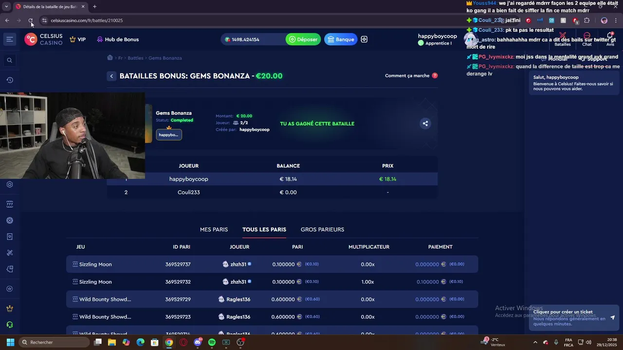Open a new Chrome tab

pos(94,6)
